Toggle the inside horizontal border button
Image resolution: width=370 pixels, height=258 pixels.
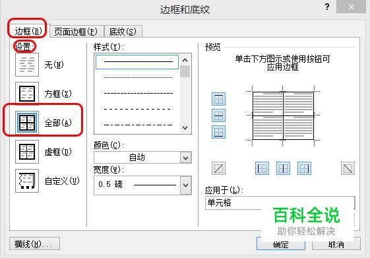pos(218,115)
